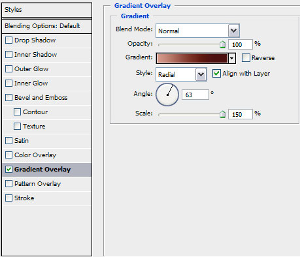Screen dimensions: 300x257
Task: Open the Blend Mode dropdown
Action: (x=197, y=31)
